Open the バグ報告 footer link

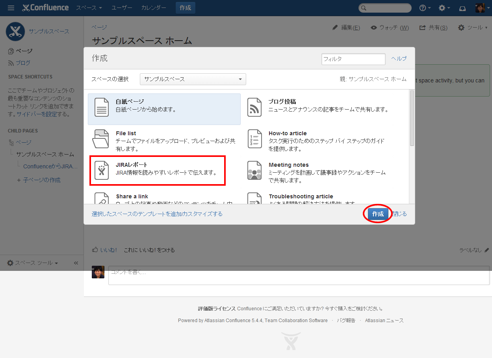[x=346, y=321]
